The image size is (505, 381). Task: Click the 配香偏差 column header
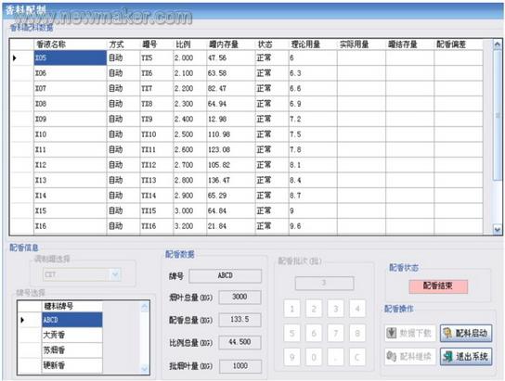click(459, 44)
